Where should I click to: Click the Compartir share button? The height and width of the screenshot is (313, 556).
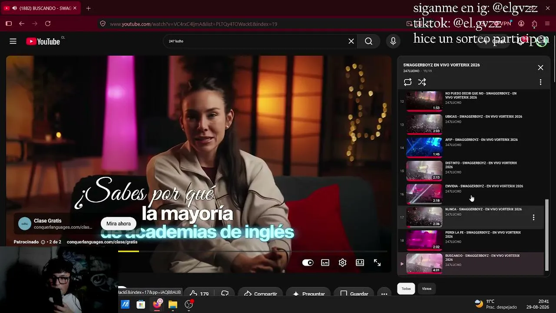pyautogui.click(x=260, y=293)
